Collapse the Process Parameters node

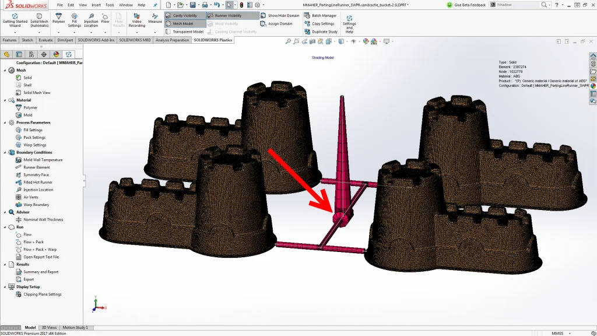click(x=5, y=123)
